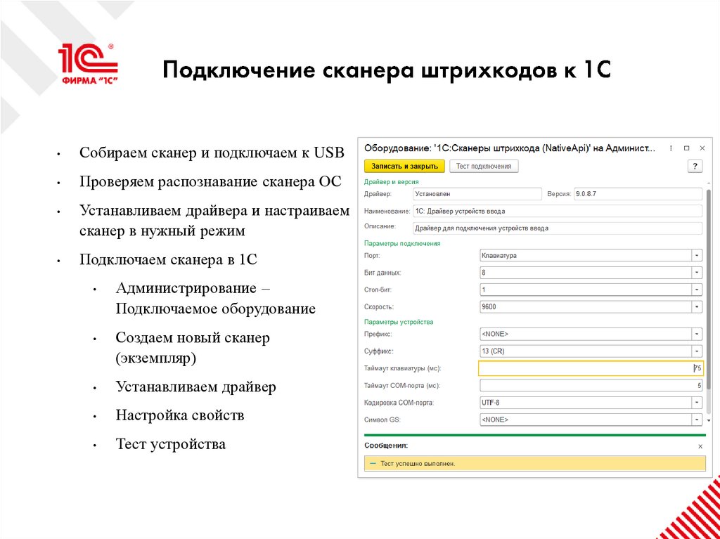720x539 pixels.
Task: Click the bullet Собираем сканер и подключаем к USB
Action: pyautogui.click(x=212, y=152)
